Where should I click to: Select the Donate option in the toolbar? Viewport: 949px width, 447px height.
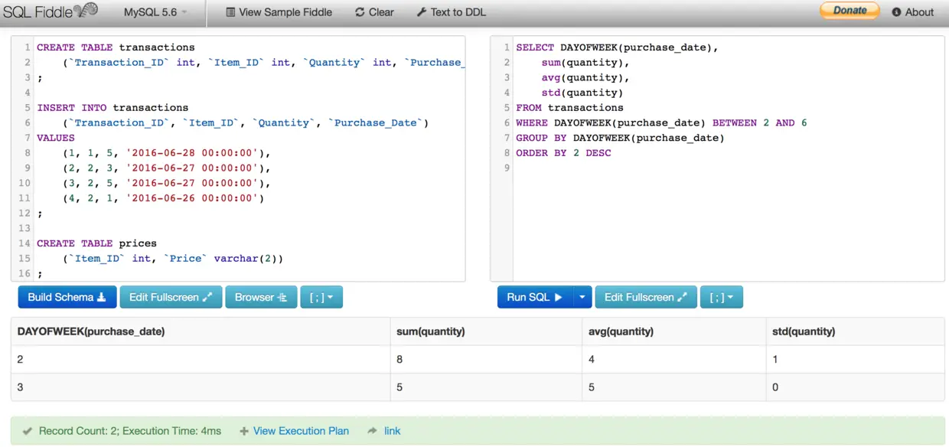tap(849, 11)
